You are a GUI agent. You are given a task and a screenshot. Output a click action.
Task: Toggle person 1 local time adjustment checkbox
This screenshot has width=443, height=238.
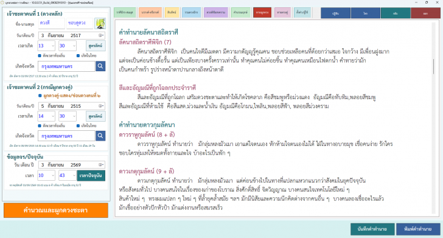40,55
